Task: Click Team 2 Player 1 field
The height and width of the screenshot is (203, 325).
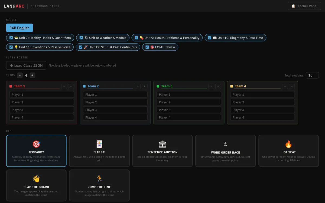Action: tap(115, 94)
